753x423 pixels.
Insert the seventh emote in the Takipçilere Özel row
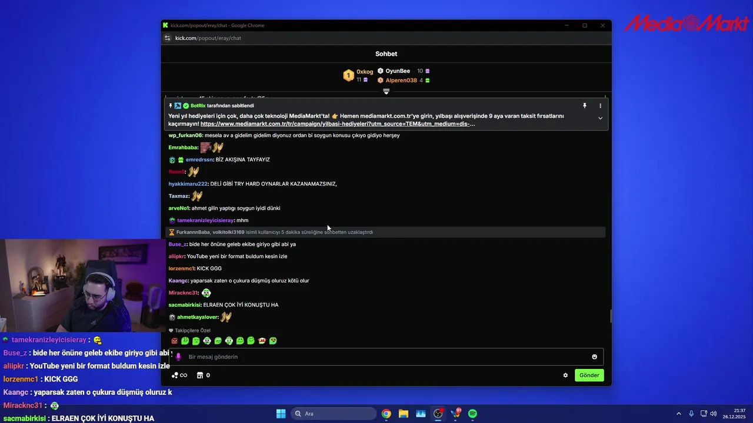tap(240, 341)
